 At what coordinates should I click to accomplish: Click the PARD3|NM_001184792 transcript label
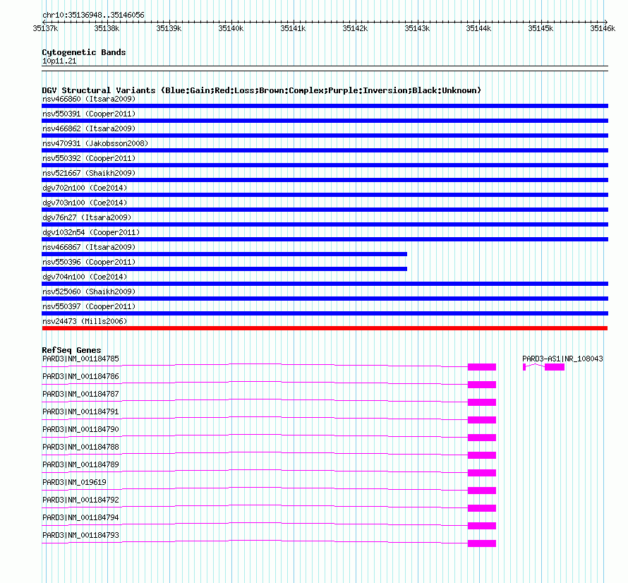80,500
